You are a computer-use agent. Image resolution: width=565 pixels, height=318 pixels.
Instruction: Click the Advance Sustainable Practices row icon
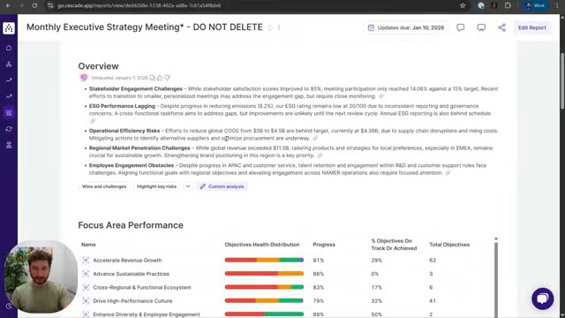86,274
